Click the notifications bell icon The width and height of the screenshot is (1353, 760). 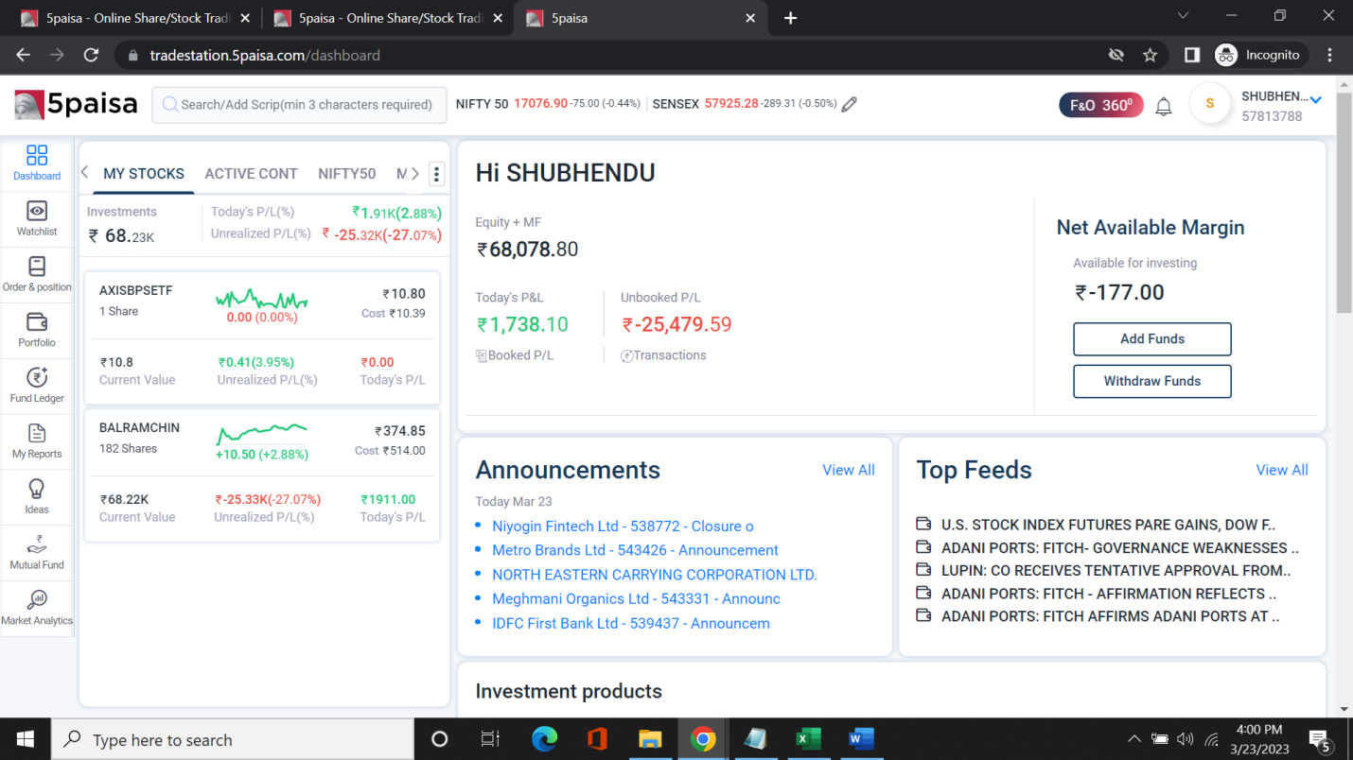(1164, 106)
